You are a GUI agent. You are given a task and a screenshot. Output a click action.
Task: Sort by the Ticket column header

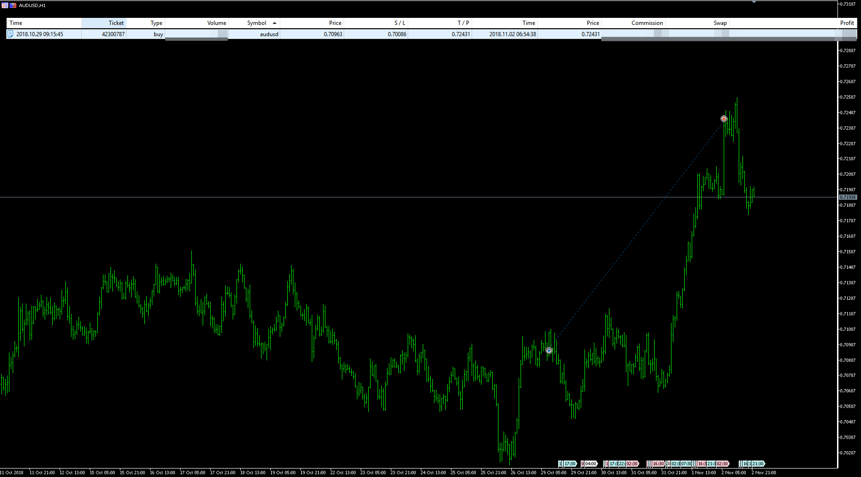click(x=104, y=23)
